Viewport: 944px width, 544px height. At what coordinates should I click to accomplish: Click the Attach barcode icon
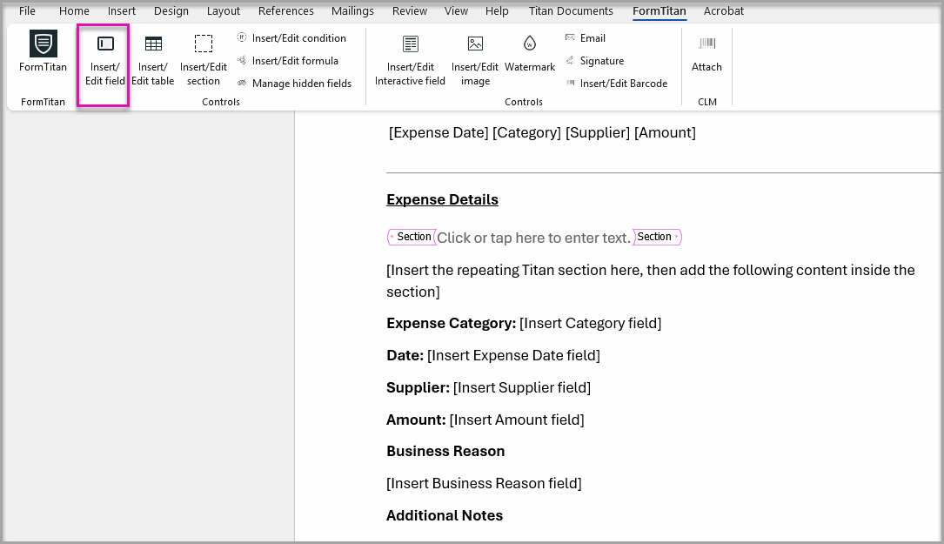click(706, 44)
